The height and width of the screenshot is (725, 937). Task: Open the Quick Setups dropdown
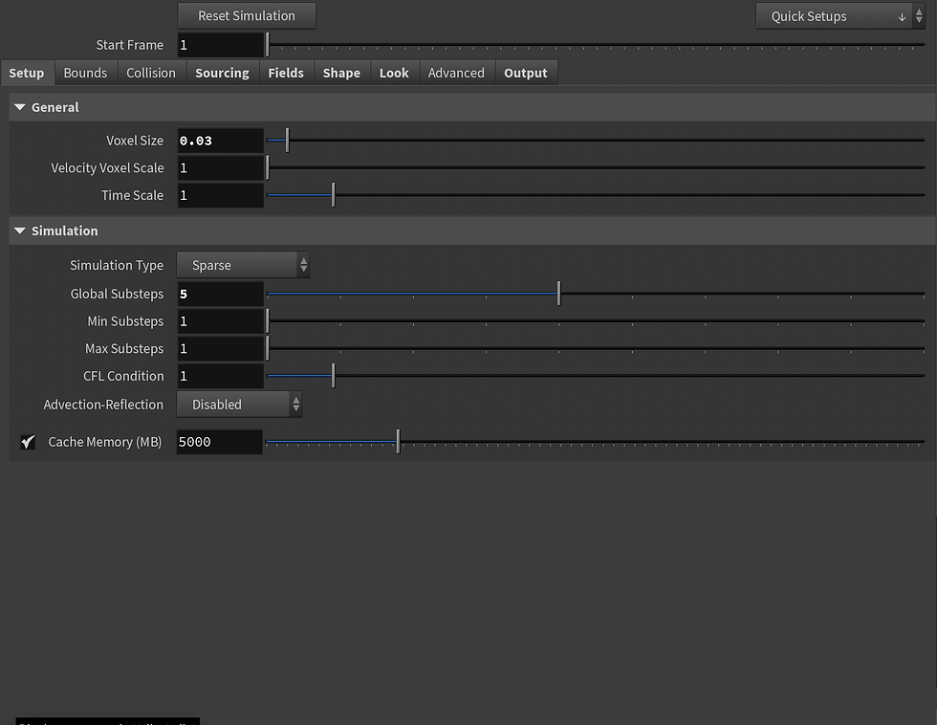pos(840,16)
